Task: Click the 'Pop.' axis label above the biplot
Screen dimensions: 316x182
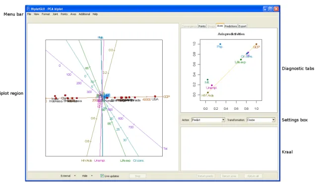Action: (x=101, y=38)
